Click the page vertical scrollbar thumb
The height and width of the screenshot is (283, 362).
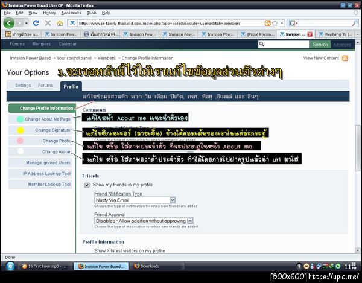tap(358, 148)
